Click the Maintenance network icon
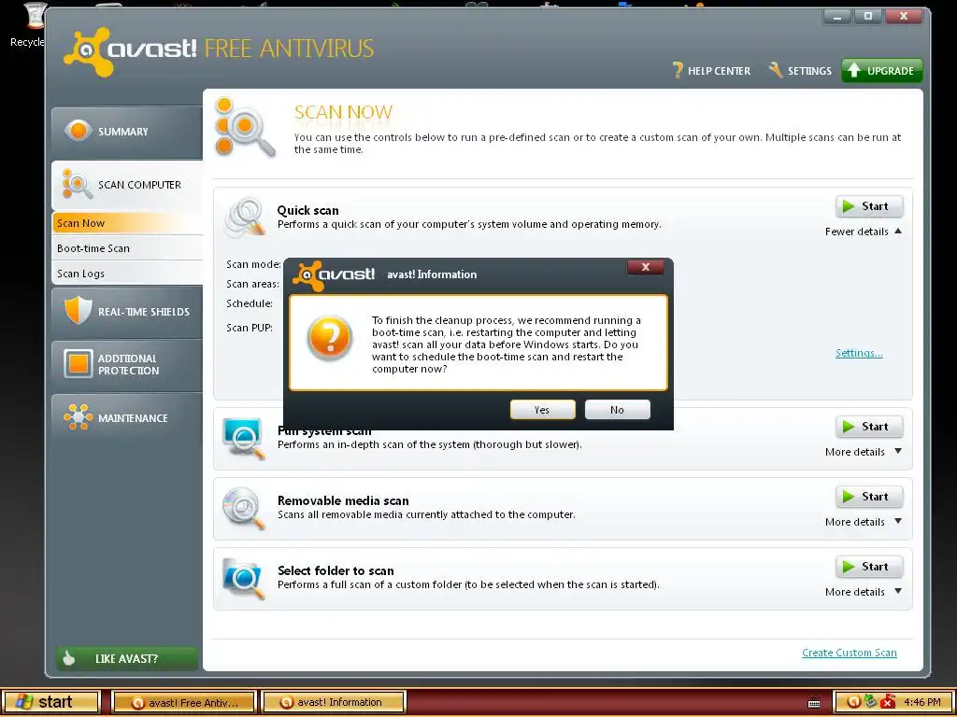This screenshot has height=717, width=957. [x=79, y=417]
